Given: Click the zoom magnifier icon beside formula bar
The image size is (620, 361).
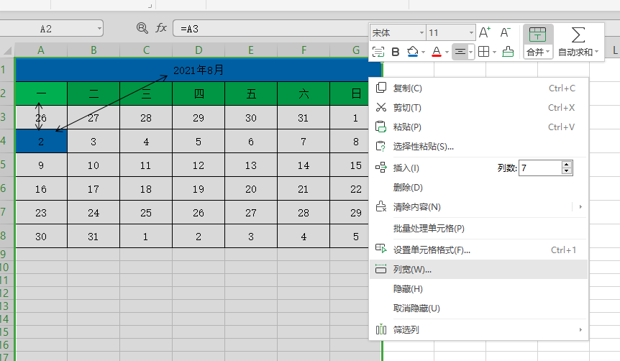Looking at the screenshot, I should (142, 28).
